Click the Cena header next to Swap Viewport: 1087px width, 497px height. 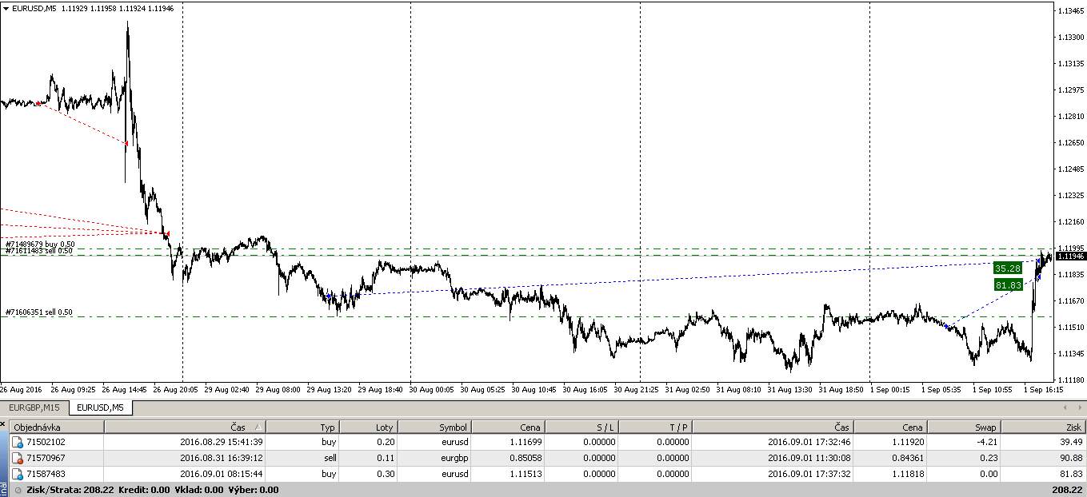pyautogui.click(x=890, y=427)
